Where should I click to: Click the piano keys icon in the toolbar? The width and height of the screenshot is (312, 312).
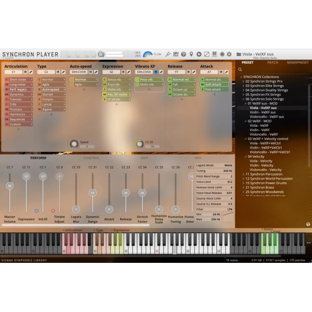coord(214,54)
